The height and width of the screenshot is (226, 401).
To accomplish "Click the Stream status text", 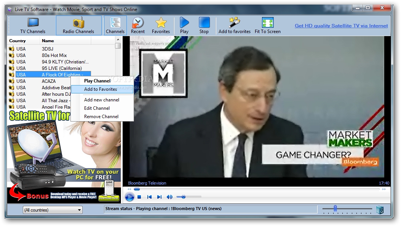I will pyautogui.click(x=163, y=209).
